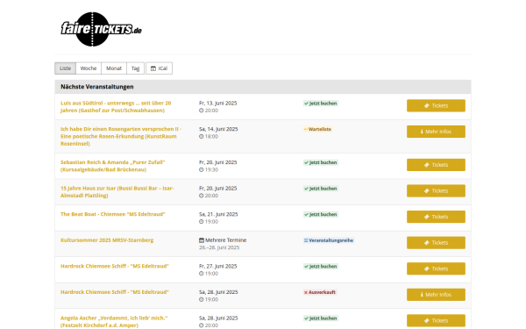Screen dimensions: 526x329
Task: Click the Mehrere Termine label
Action: point(226,240)
